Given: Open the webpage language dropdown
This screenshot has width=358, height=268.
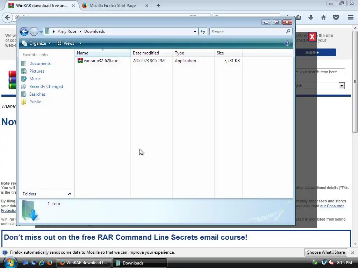Looking at the screenshot, I should click(342, 86).
